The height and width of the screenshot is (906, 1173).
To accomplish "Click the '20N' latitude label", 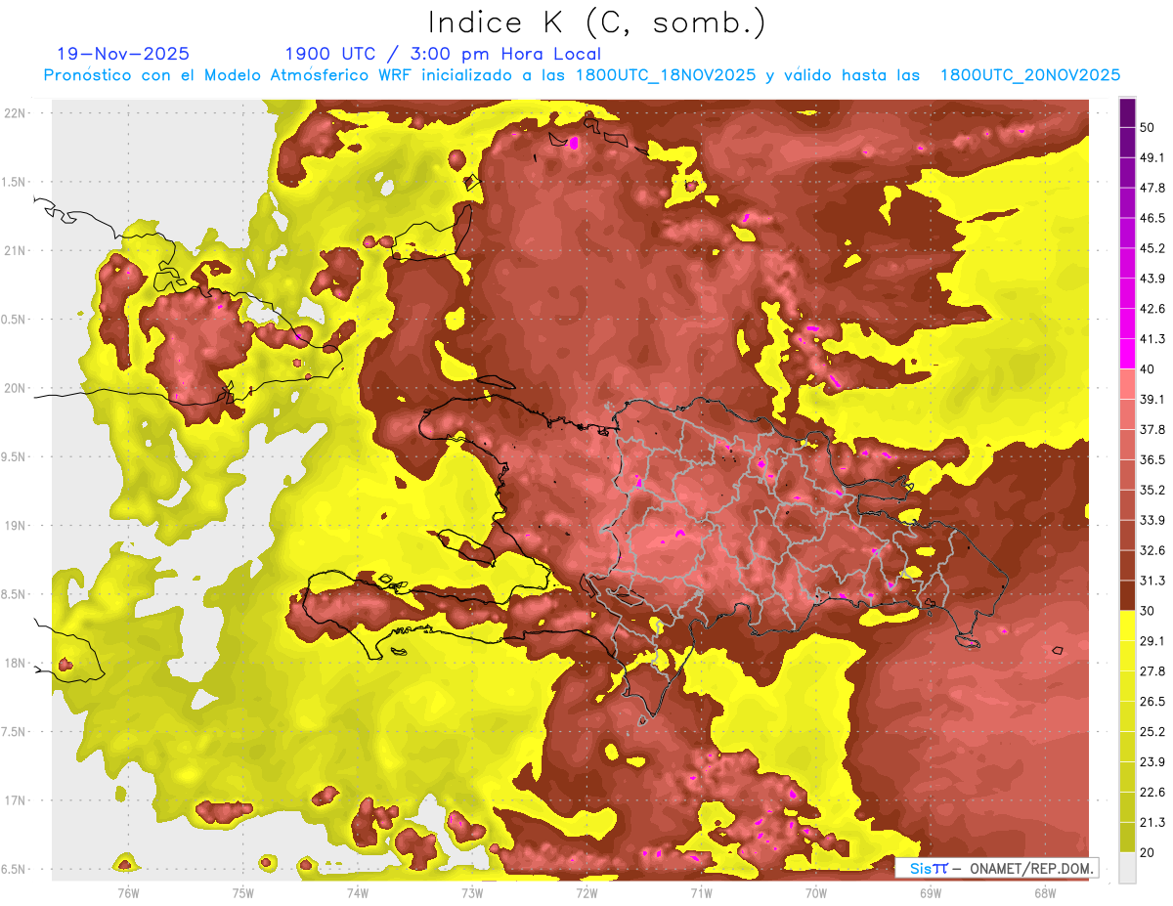I will click(x=14, y=389).
